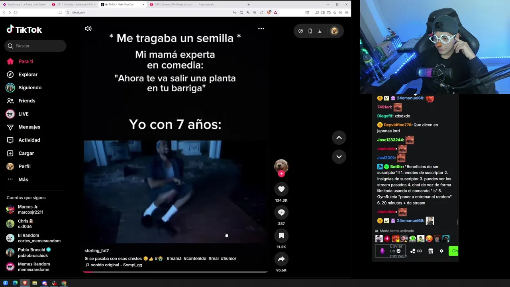Open the #contenido hashtag
The width and height of the screenshot is (510, 287).
click(x=195, y=258)
